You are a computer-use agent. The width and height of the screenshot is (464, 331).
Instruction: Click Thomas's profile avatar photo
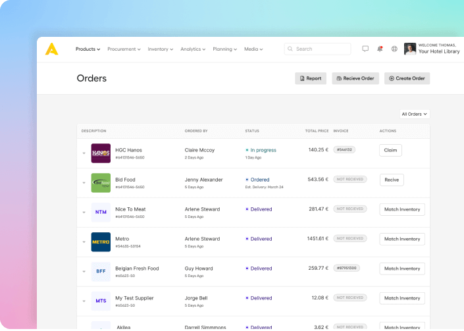point(410,49)
